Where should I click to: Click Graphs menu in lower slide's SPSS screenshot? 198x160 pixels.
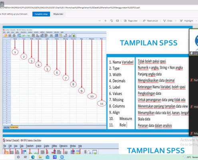click(x=46, y=146)
